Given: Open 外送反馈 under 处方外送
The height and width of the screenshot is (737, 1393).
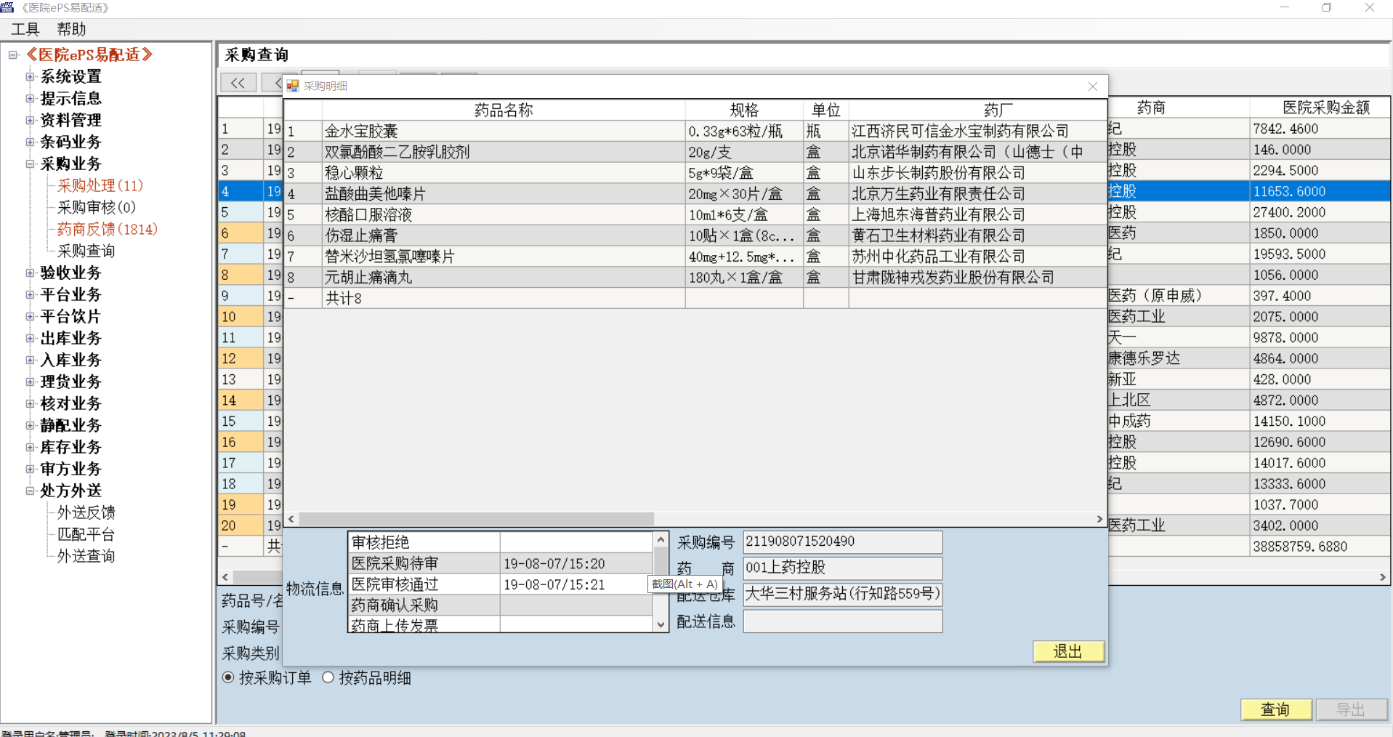Looking at the screenshot, I should (86, 512).
